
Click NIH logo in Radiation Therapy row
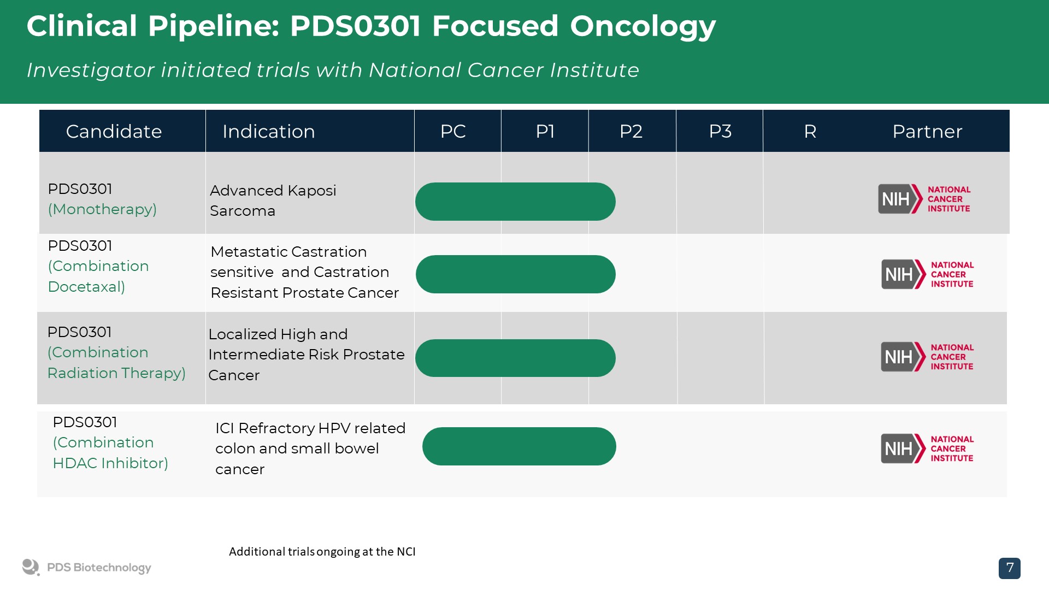click(x=927, y=357)
